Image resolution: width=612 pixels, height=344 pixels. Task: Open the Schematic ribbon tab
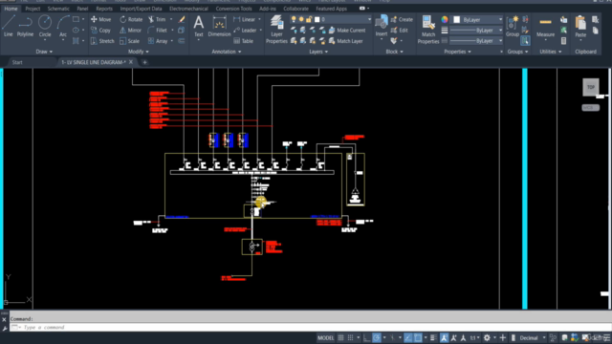tap(58, 9)
